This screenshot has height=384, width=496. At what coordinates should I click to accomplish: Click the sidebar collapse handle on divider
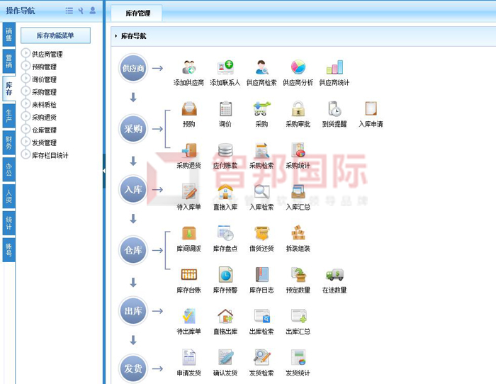[104, 170]
